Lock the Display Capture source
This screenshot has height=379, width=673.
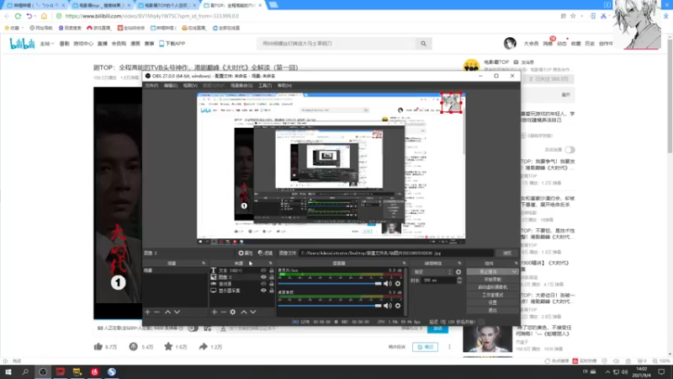point(271,291)
